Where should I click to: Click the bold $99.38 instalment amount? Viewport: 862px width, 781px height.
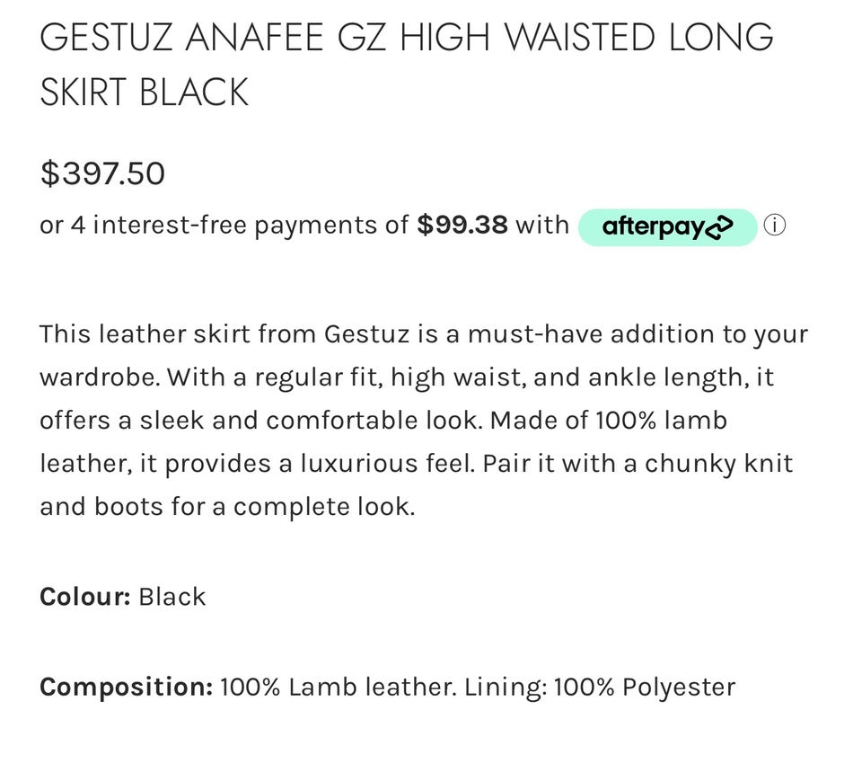462,225
